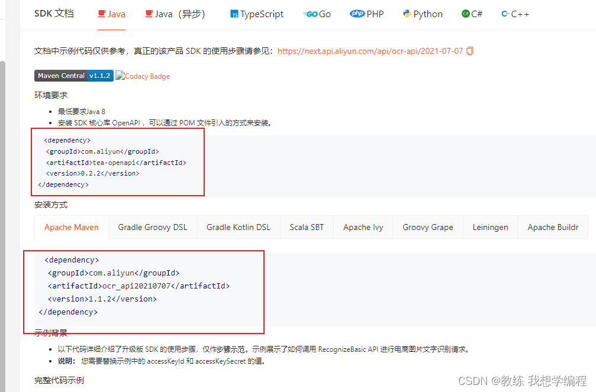Open the PHP SDK tab label

(375, 14)
